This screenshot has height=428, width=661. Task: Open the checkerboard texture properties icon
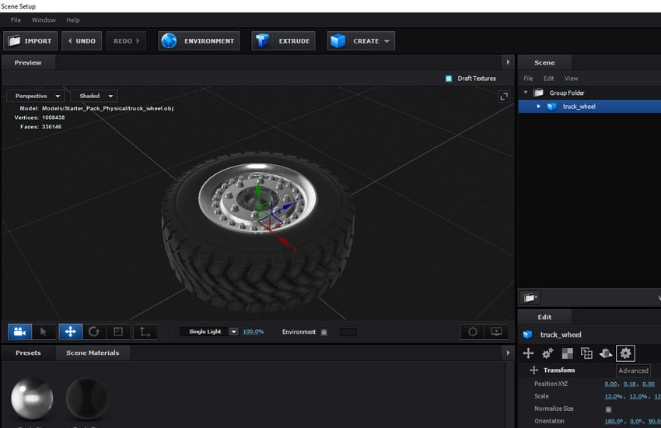(x=568, y=353)
